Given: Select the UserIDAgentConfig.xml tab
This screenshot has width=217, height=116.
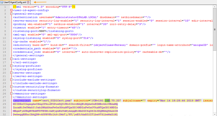Looking at the screenshot, I should (x=15, y=2).
